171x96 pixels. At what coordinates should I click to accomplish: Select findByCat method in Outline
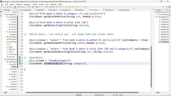point(164,42)
